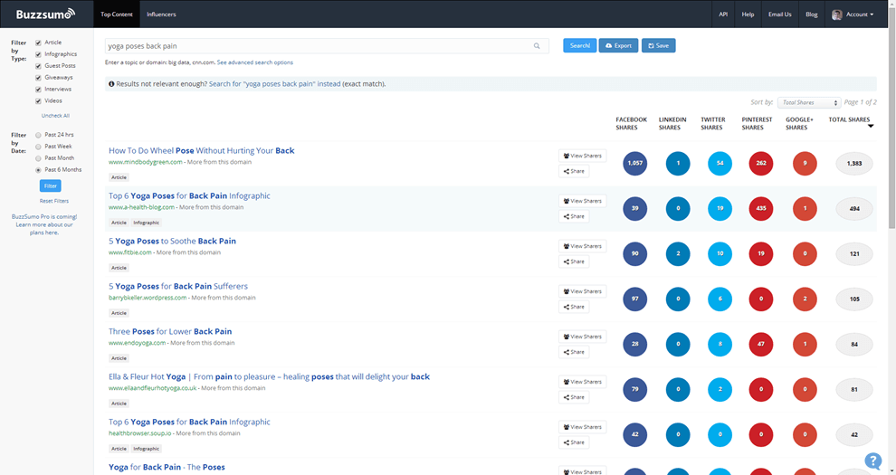Open the Blog menu item
This screenshot has width=896, height=475.
click(x=812, y=14)
